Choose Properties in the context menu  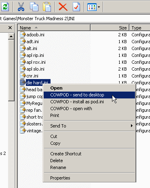pos(89,178)
